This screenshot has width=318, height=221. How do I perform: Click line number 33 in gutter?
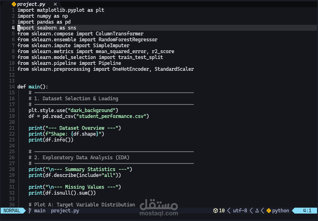point(12,199)
